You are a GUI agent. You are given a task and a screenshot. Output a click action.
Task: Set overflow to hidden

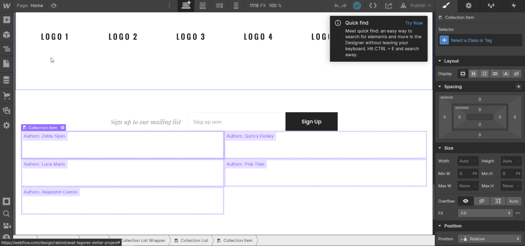pyautogui.click(x=482, y=201)
